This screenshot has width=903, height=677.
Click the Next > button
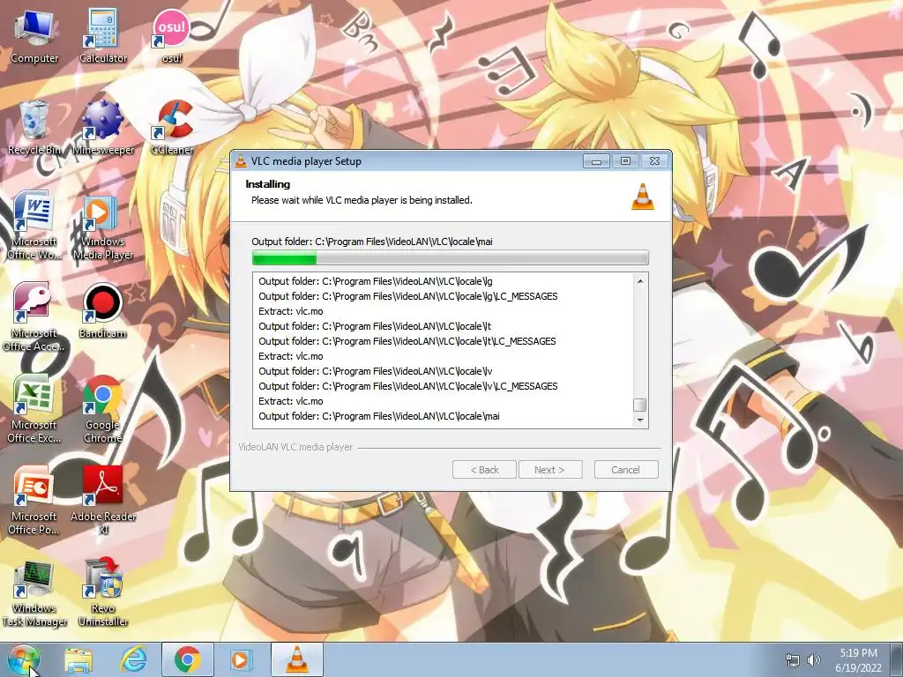550,470
